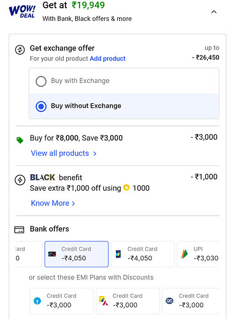Collapse the WOW Deal offers section chevron

(x=214, y=12)
